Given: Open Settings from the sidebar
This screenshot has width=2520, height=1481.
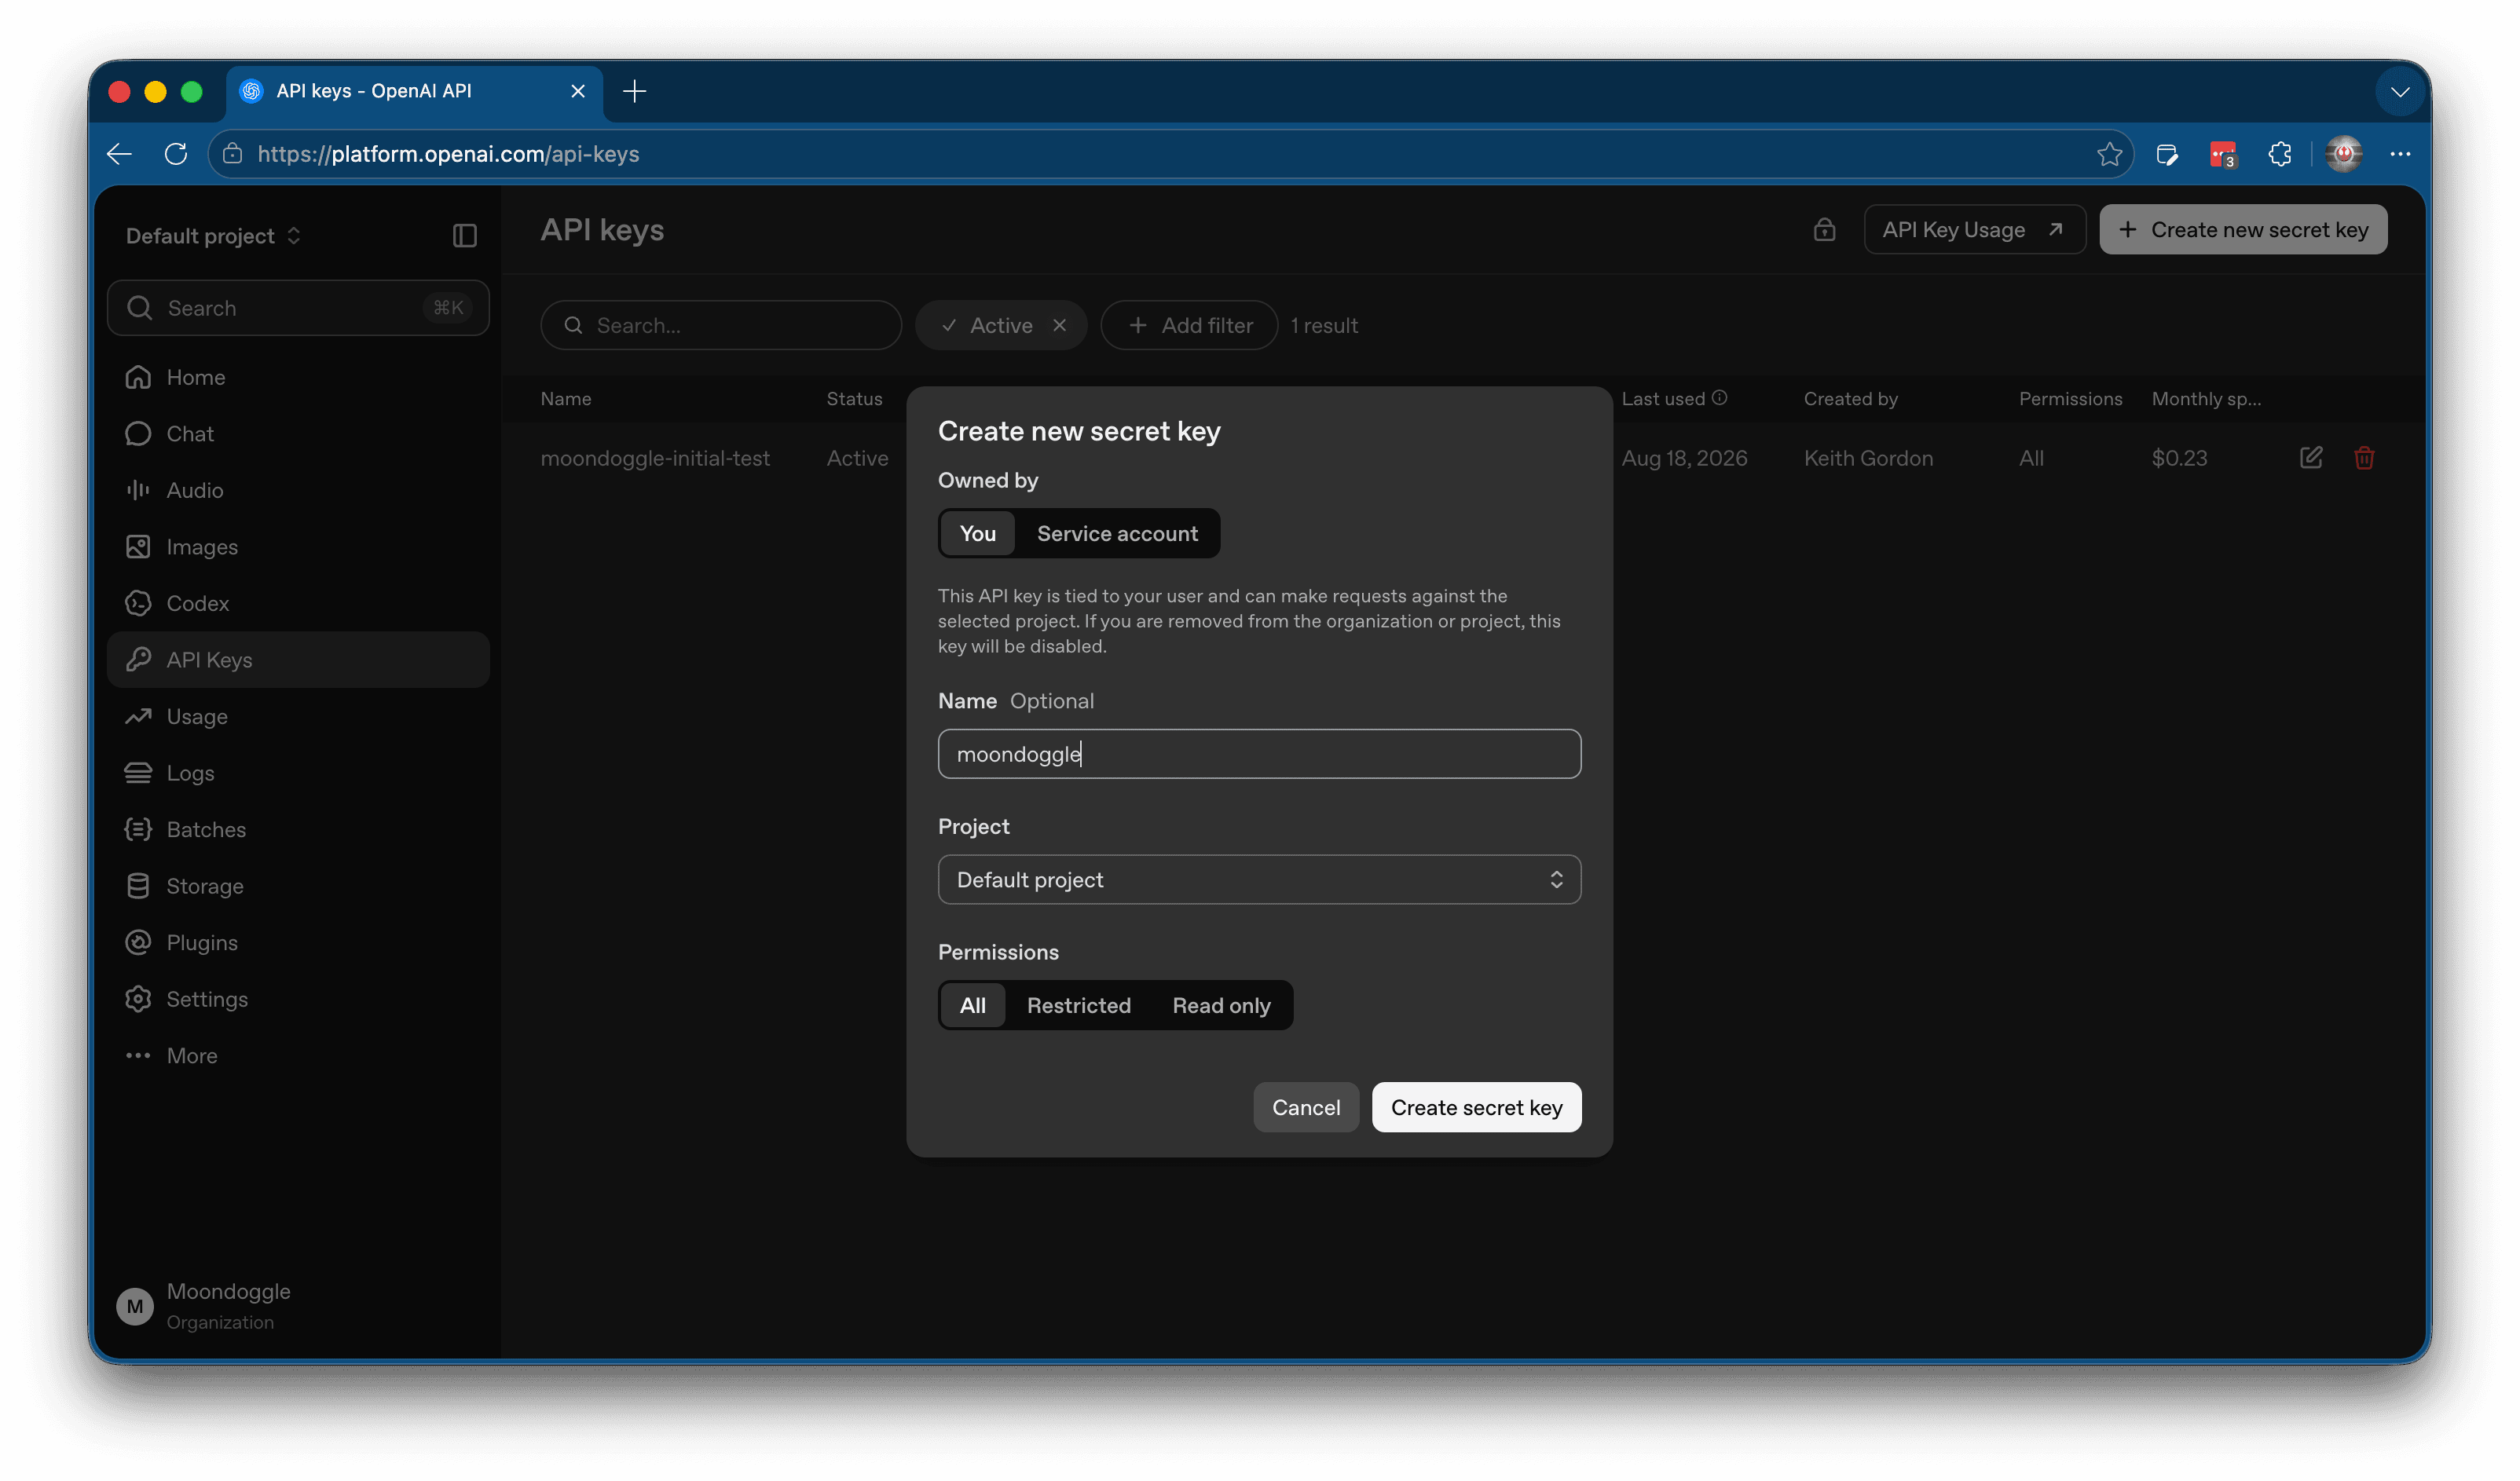Looking at the screenshot, I should point(298,998).
